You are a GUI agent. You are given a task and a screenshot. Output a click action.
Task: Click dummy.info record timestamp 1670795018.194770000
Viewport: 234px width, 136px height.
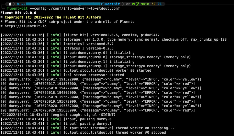tap(57, 88)
